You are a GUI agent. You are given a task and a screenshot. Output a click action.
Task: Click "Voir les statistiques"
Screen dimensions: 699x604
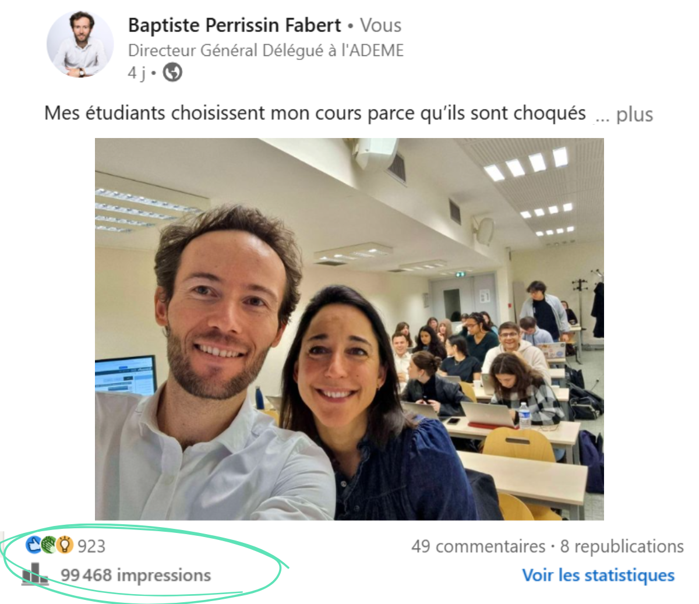point(598,575)
